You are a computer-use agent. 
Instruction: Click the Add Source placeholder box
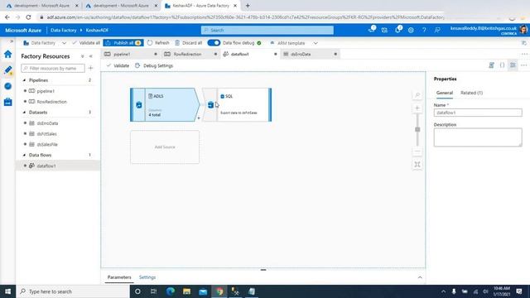tap(165, 147)
